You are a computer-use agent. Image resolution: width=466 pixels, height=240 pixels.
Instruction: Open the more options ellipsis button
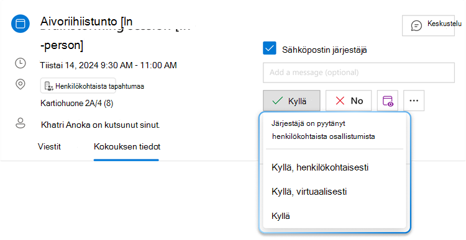pyautogui.click(x=414, y=100)
